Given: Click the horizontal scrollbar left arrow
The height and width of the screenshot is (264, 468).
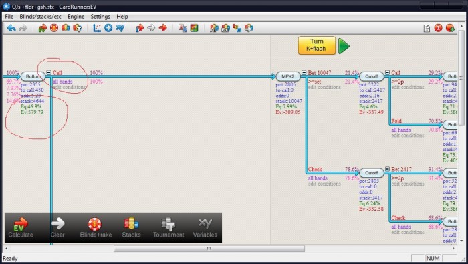Looking at the screenshot, I should pyautogui.click(x=6, y=249).
